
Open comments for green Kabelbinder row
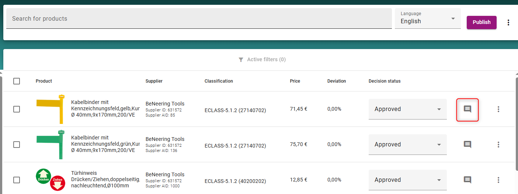[x=467, y=145]
